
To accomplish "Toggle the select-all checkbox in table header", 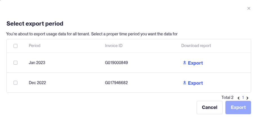I will [15, 46].
